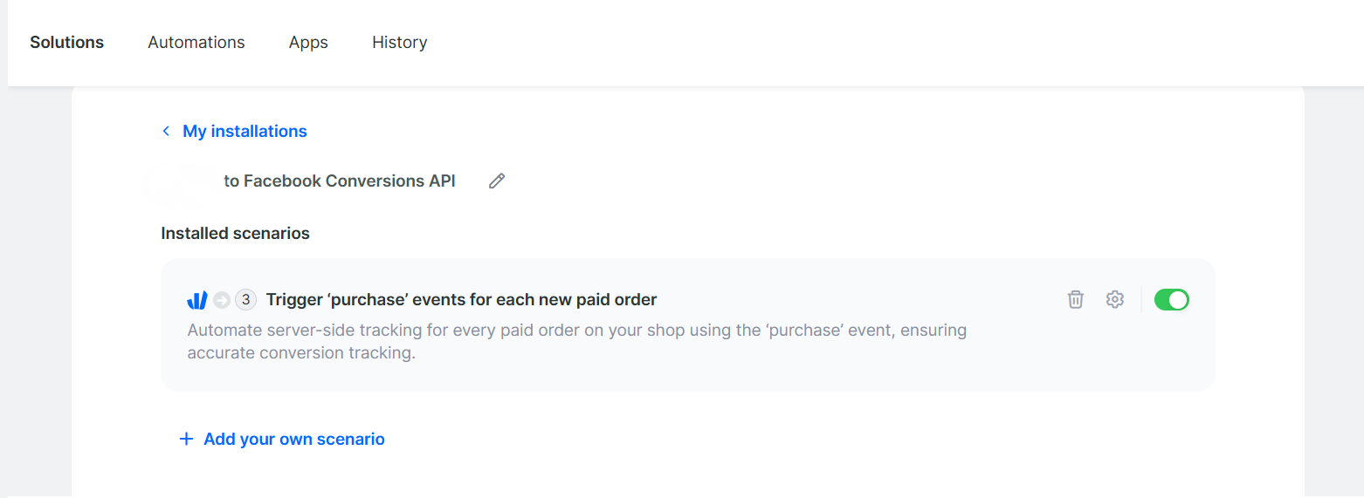Switch to the Automations tab
This screenshot has width=1364, height=498.
click(x=196, y=42)
